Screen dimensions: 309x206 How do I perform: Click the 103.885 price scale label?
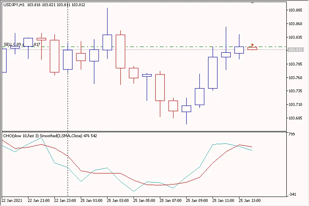click(296, 11)
